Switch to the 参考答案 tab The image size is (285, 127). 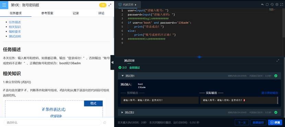[47, 13]
